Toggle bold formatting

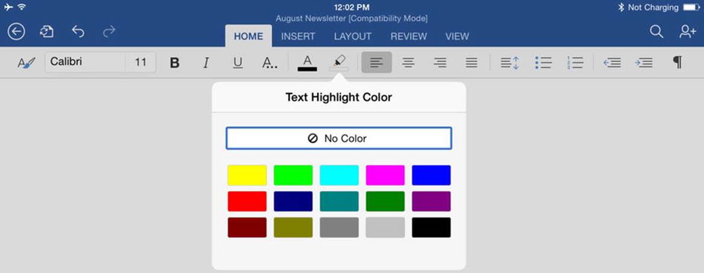pos(175,63)
